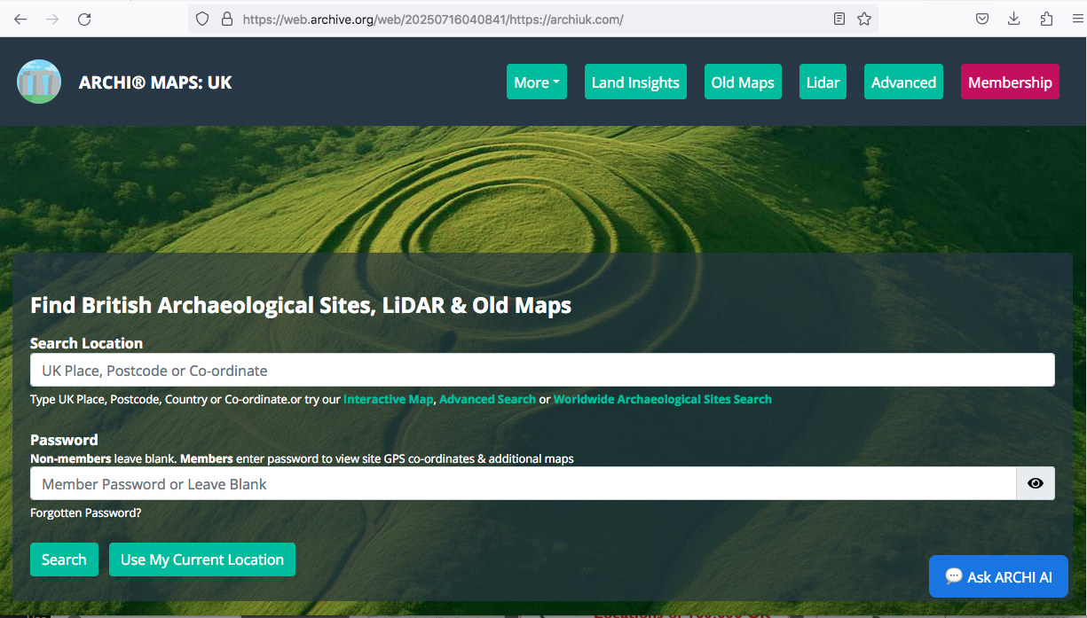Go to Old Maps section
Viewport: 1087px width, 618px height.
pyautogui.click(x=743, y=82)
